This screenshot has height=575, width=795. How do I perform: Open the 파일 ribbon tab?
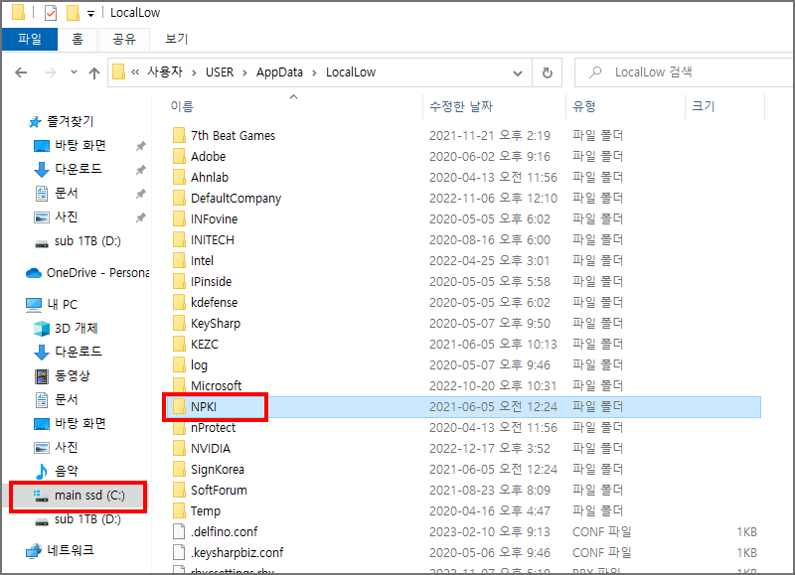tap(30, 39)
